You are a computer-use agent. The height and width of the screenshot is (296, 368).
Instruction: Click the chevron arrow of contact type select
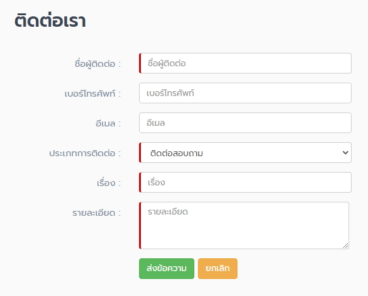tap(346, 153)
